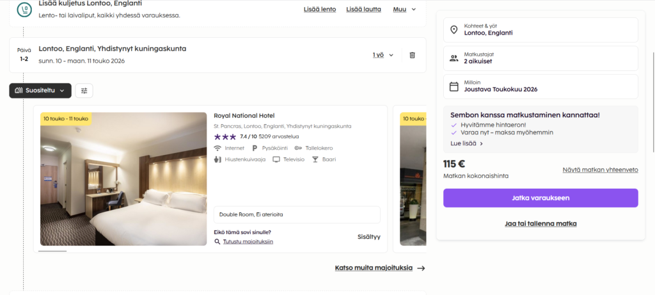Click the 115 € total price
This screenshot has width=655, height=295.
pos(454,164)
